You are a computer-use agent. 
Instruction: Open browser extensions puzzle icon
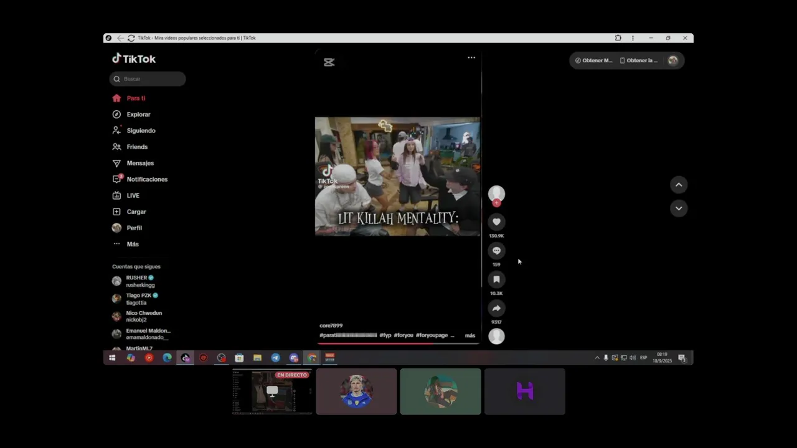pos(618,38)
